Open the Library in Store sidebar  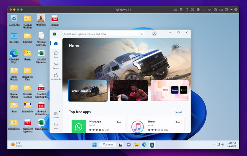56,115
